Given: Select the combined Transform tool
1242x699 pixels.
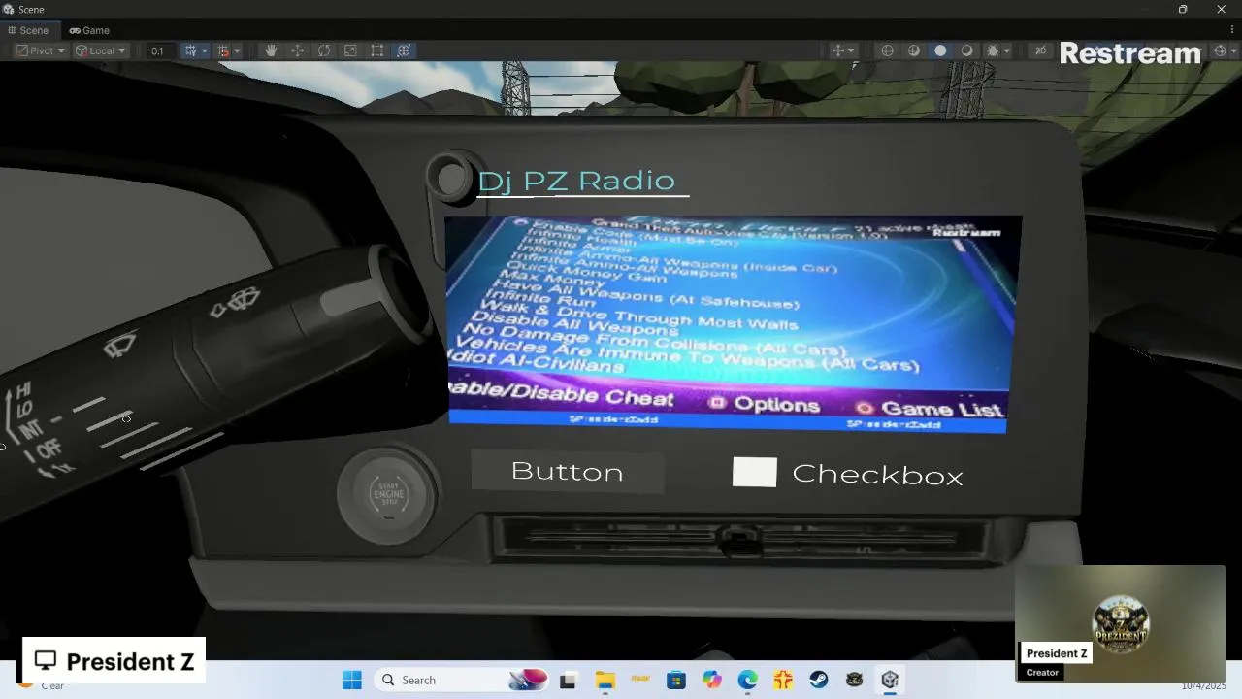Looking at the screenshot, I should pyautogui.click(x=404, y=50).
